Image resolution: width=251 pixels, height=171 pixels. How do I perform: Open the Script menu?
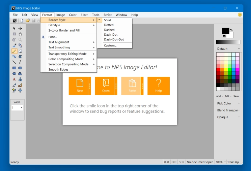108,15
